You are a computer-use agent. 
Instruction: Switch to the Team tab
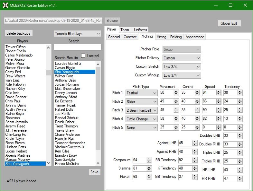click(125, 30)
